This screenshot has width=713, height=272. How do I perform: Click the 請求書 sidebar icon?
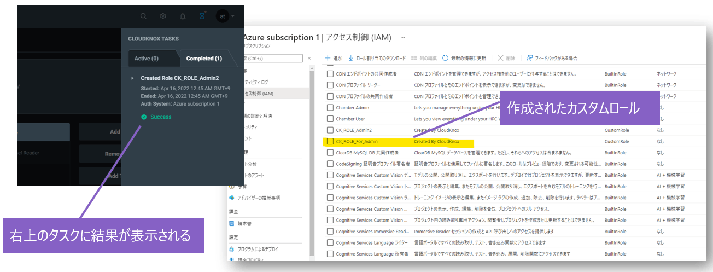pos(232,224)
